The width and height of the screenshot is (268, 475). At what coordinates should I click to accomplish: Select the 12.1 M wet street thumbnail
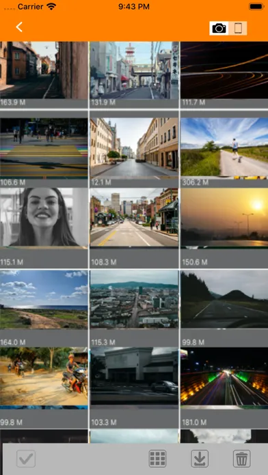tap(134, 148)
